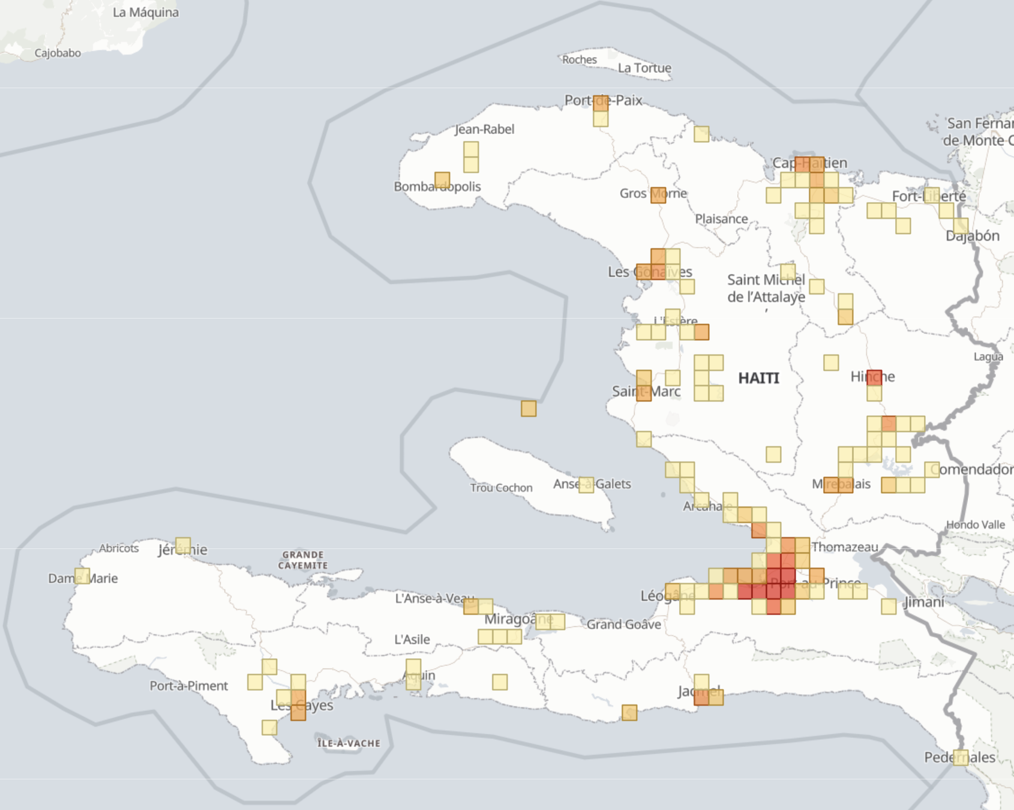The image size is (1014, 810).
Task: Click the Cap-Haïtien city label
Action: point(810,163)
